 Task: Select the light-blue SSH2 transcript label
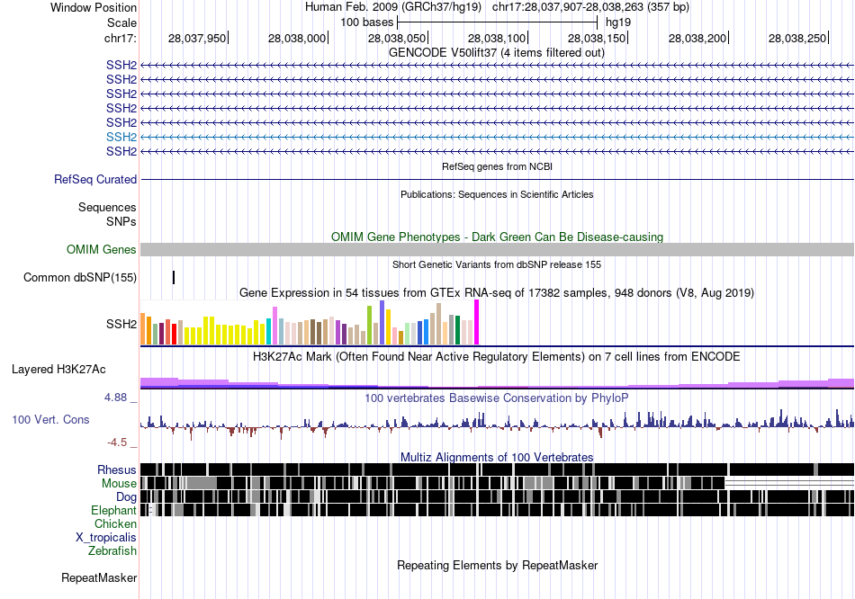tap(121, 137)
